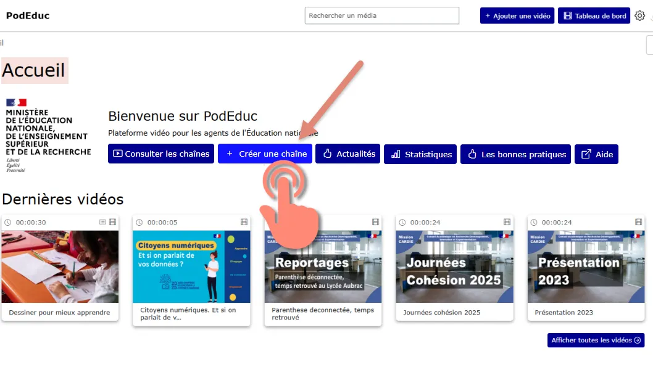Click the Présentation 2023 title link

pyautogui.click(x=564, y=313)
